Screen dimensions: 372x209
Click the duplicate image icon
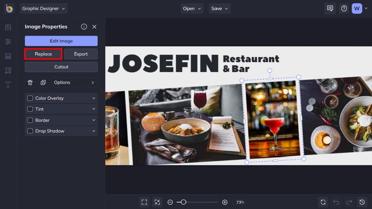point(43,82)
